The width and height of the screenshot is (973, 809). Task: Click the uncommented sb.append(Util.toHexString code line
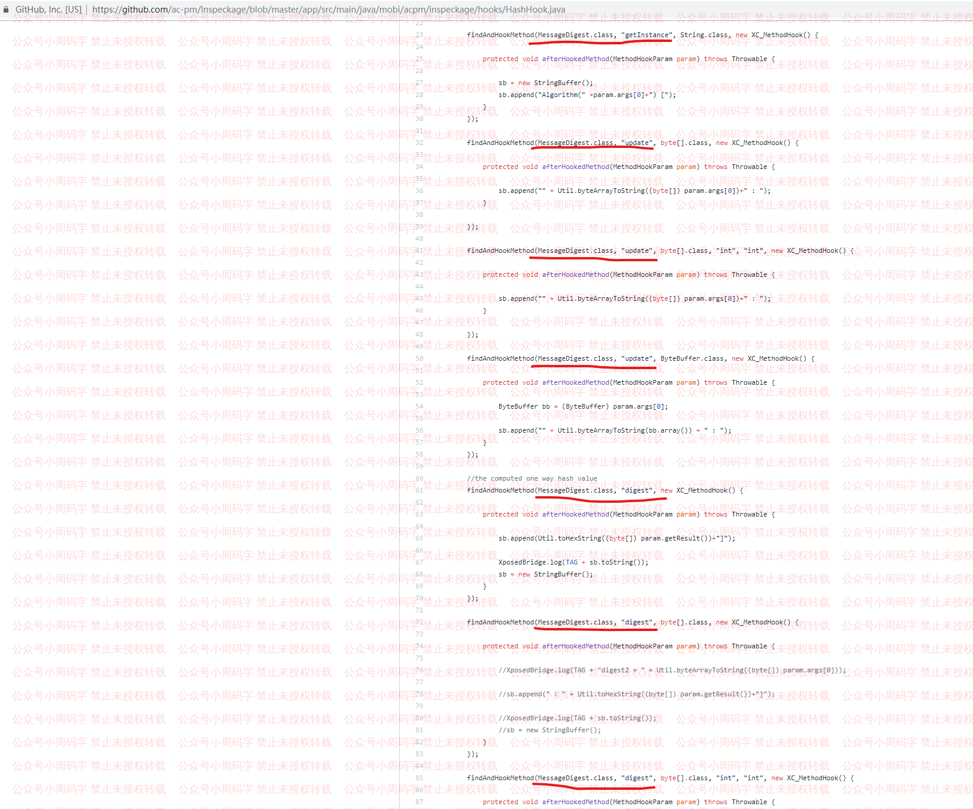pyautogui.click(x=617, y=538)
